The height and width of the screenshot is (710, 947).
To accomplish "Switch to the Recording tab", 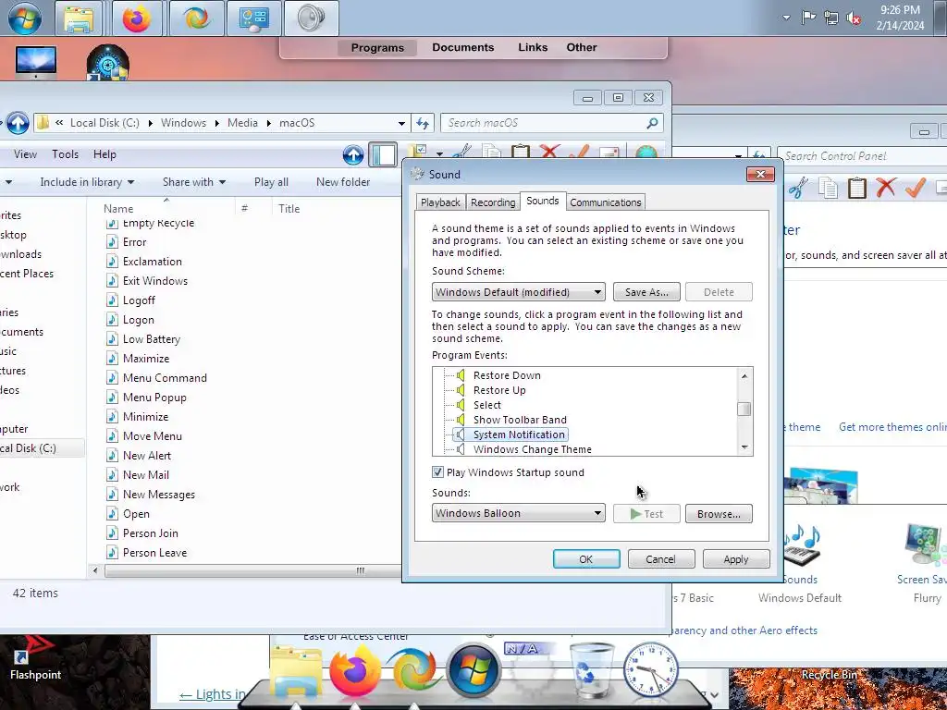I will [x=493, y=202].
